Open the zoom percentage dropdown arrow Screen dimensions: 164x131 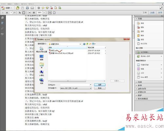coord(44,13)
